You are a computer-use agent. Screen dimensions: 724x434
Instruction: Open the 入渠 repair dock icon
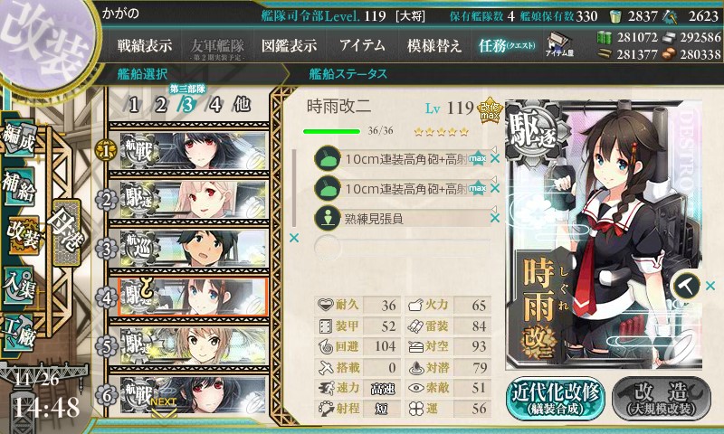point(18,286)
